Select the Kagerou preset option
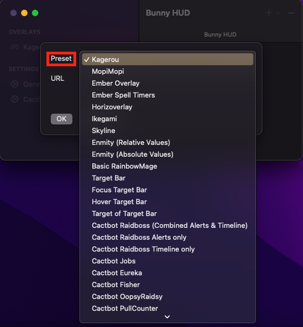The width and height of the screenshot is (303, 327). click(167, 59)
